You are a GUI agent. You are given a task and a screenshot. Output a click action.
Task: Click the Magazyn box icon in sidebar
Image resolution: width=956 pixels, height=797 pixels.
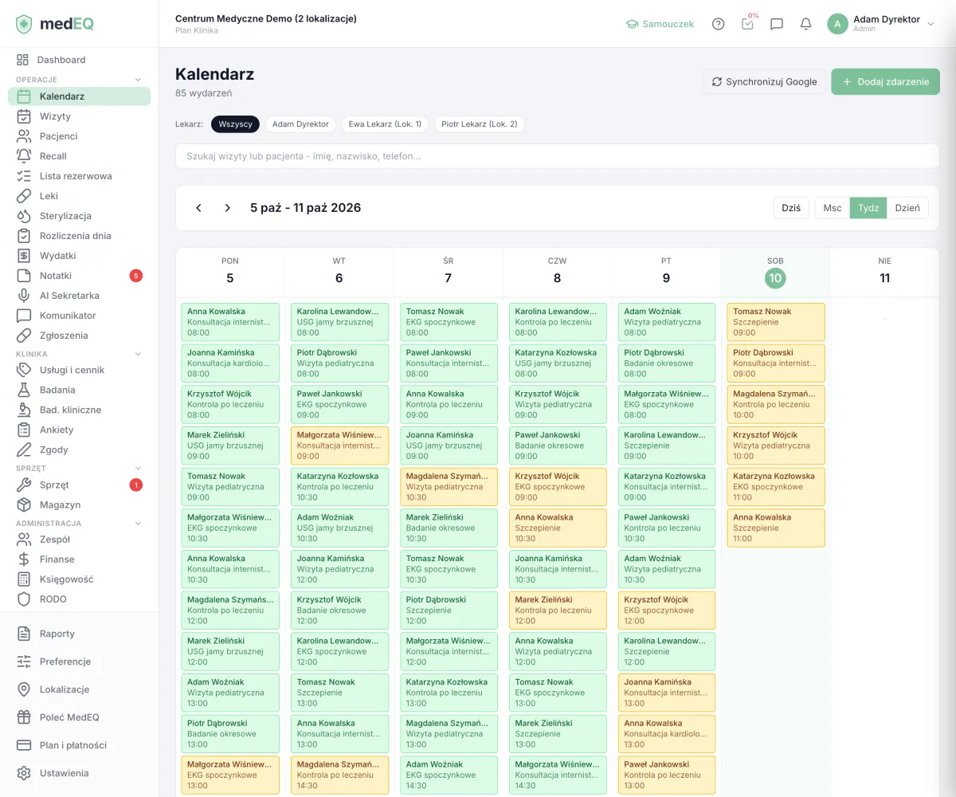(x=25, y=505)
